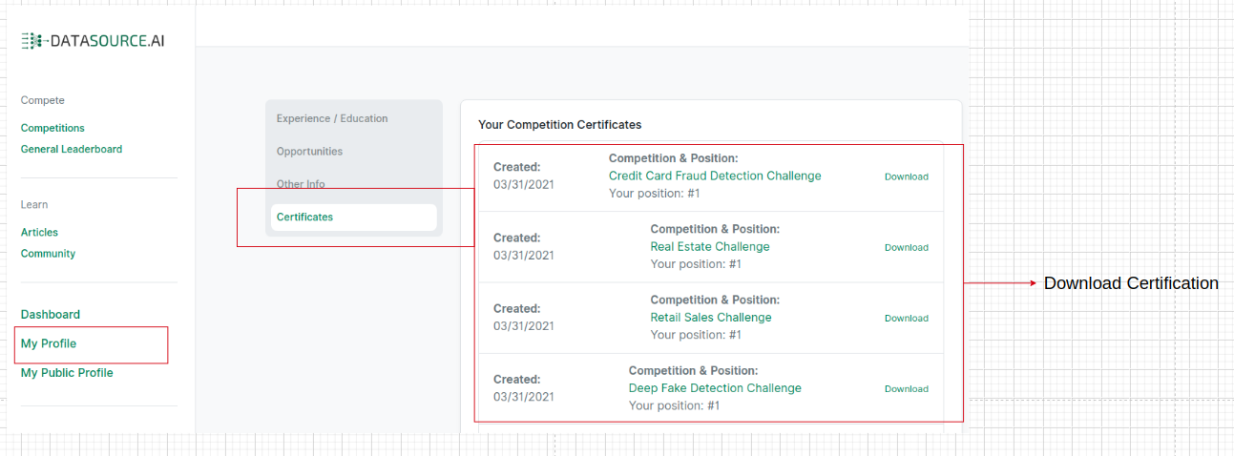Select the Other Info tab
The width and height of the screenshot is (1234, 456).
click(x=301, y=184)
